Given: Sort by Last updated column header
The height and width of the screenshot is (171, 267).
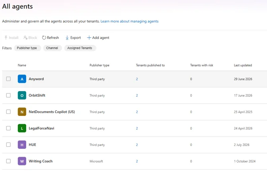Looking at the screenshot, I should (243, 65).
